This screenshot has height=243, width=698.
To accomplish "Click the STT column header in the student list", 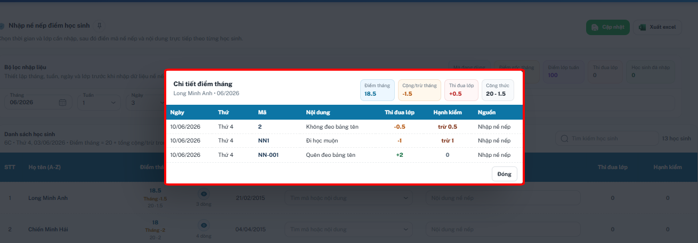I will (x=10, y=167).
